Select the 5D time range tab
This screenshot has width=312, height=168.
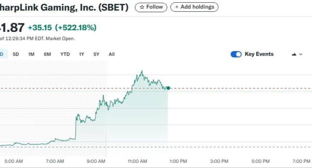16,54
